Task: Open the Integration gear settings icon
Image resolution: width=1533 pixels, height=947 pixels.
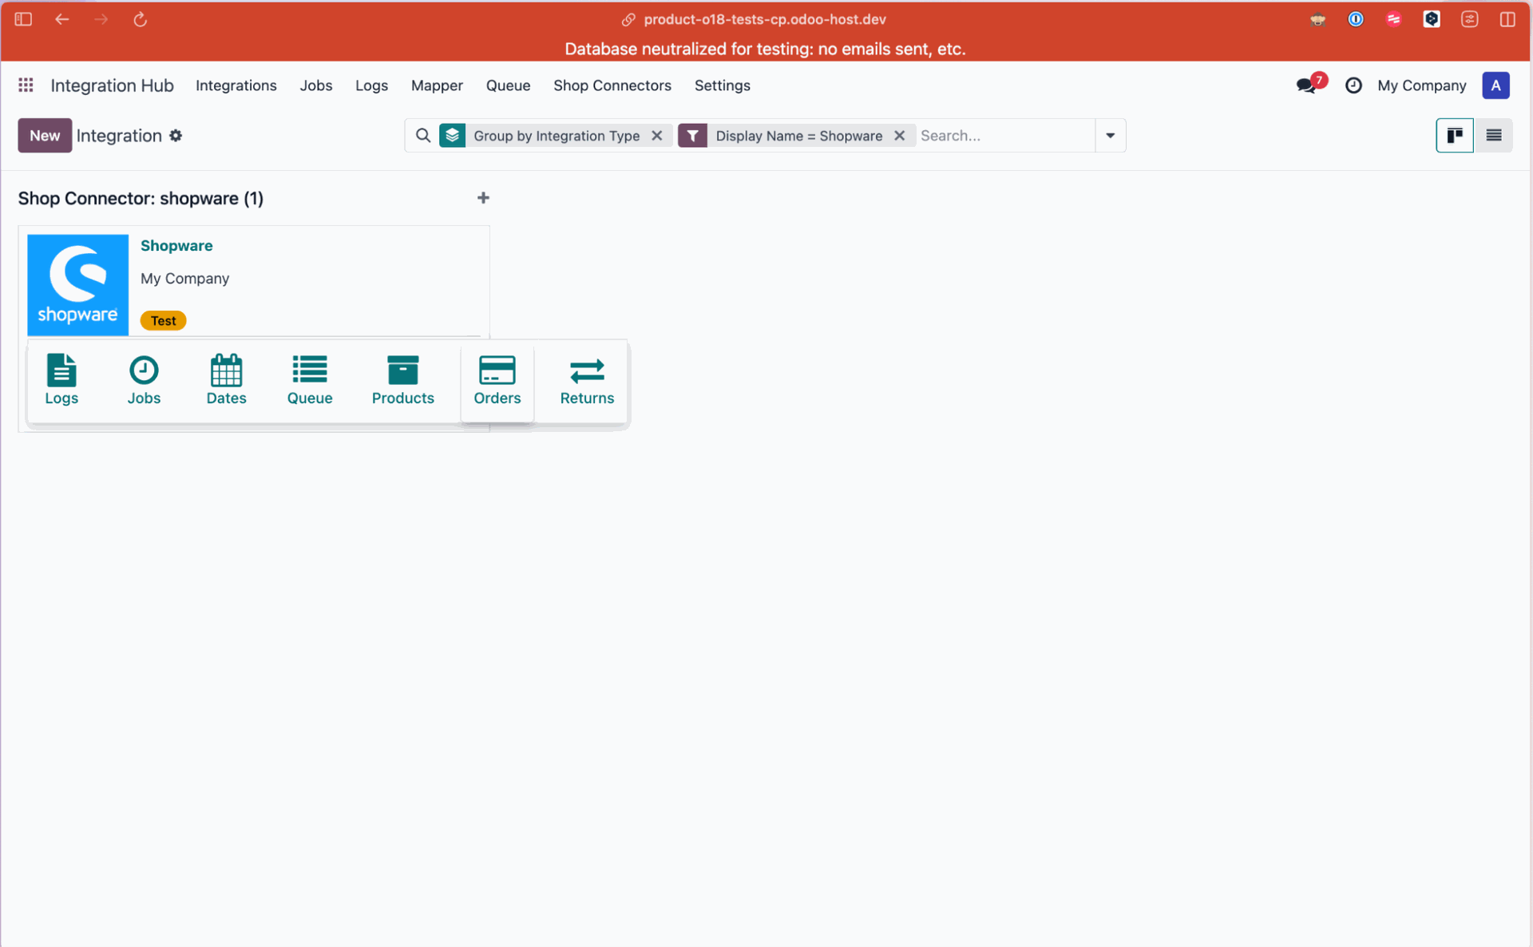Action: pyautogui.click(x=176, y=136)
